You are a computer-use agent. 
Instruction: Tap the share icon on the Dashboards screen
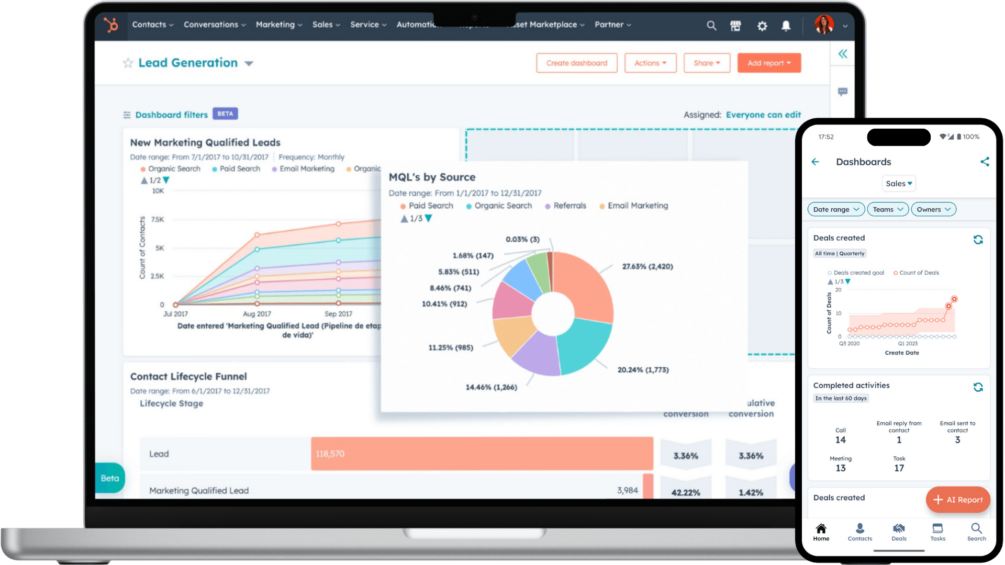point(985,162)
